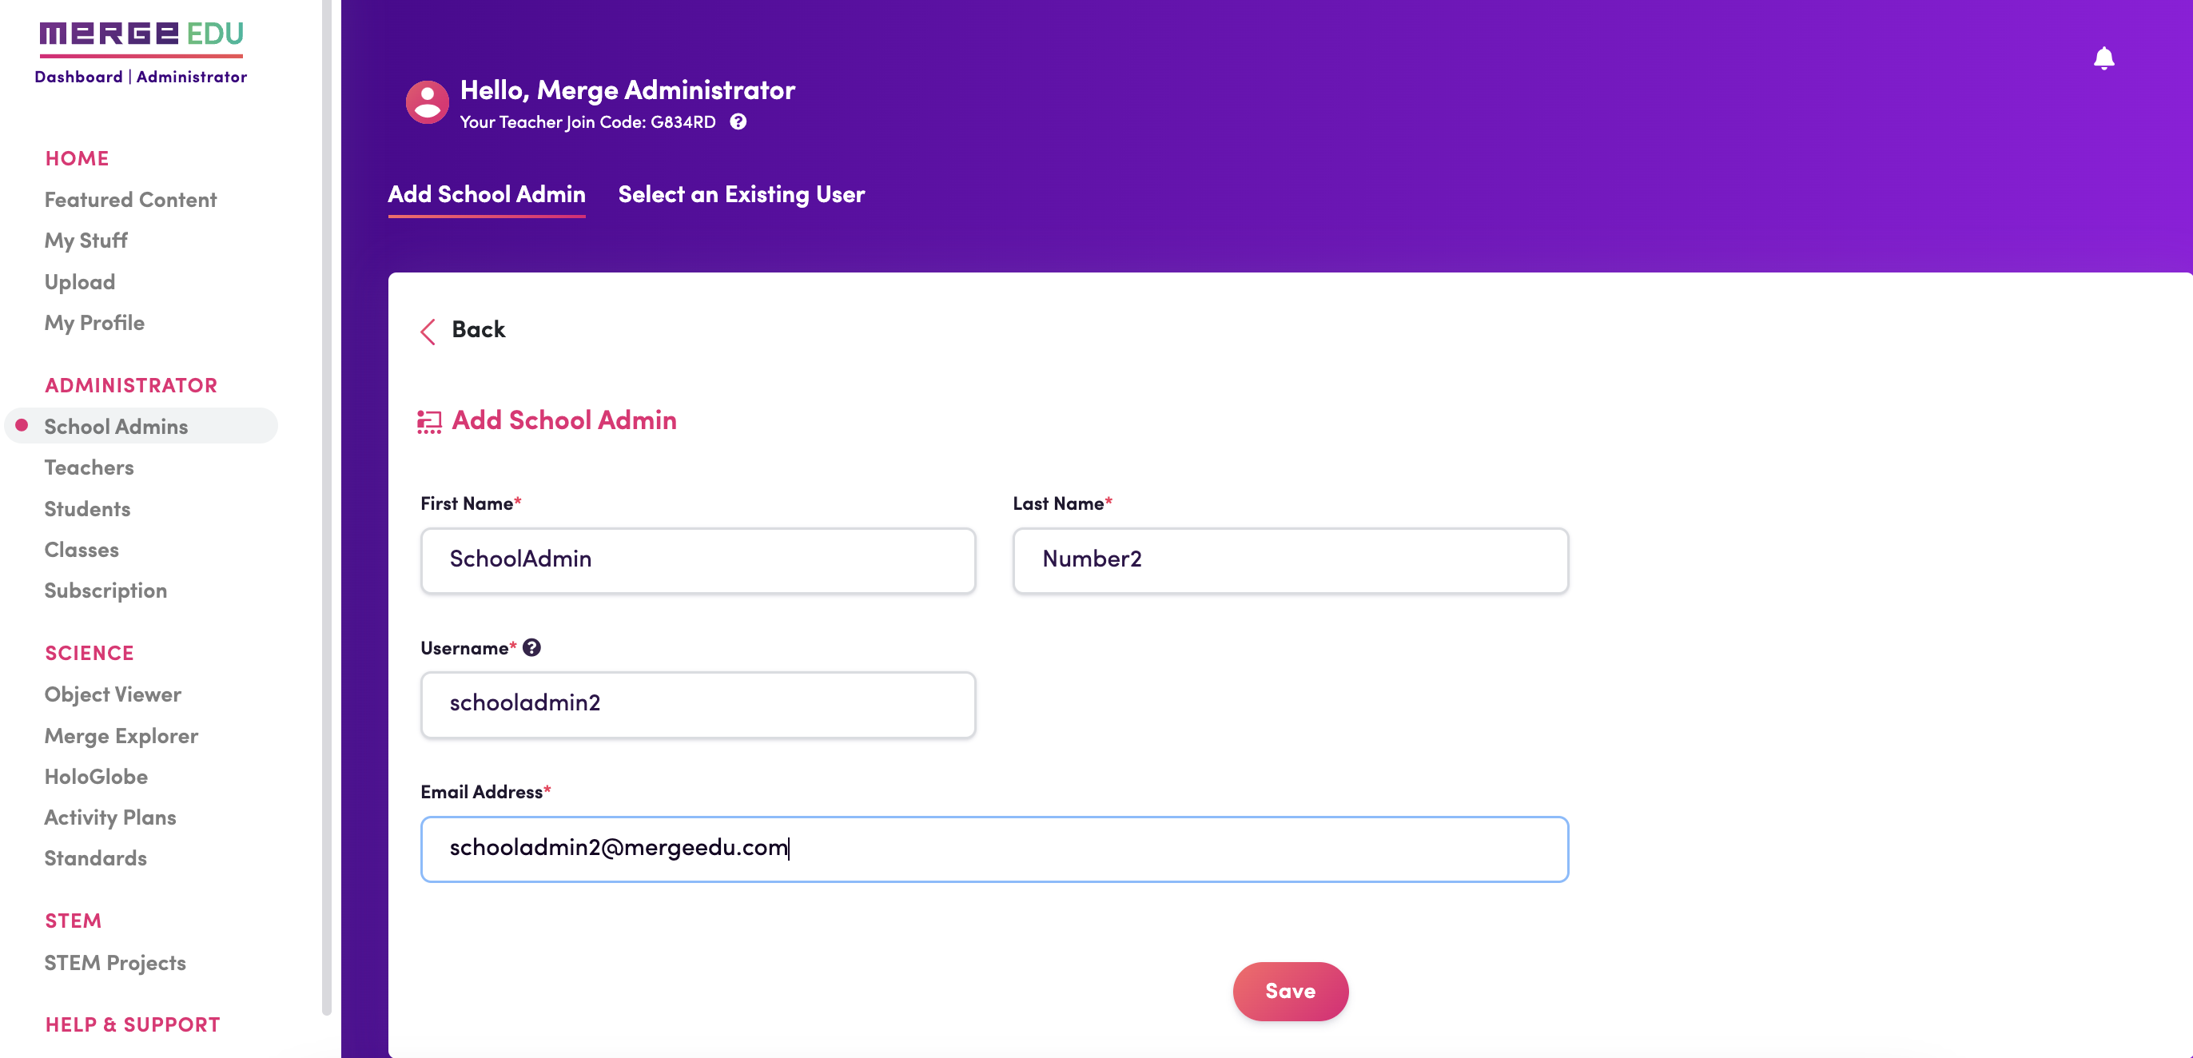
Task: Click the sidebar vertical scrollbar
Action: point(326,507)
